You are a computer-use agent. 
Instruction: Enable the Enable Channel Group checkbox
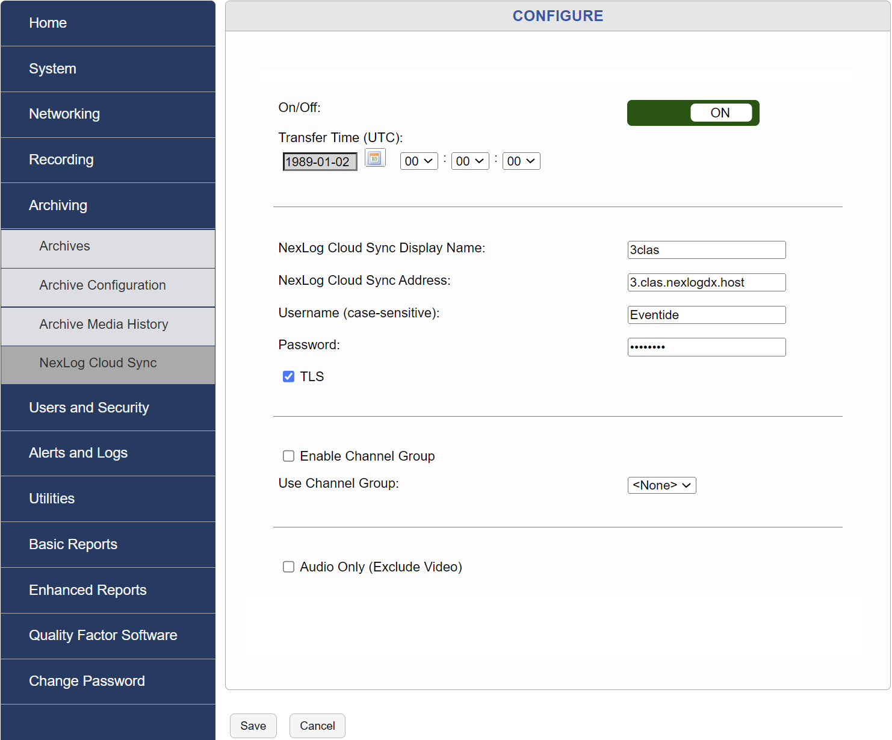click(x=288, y=456)
